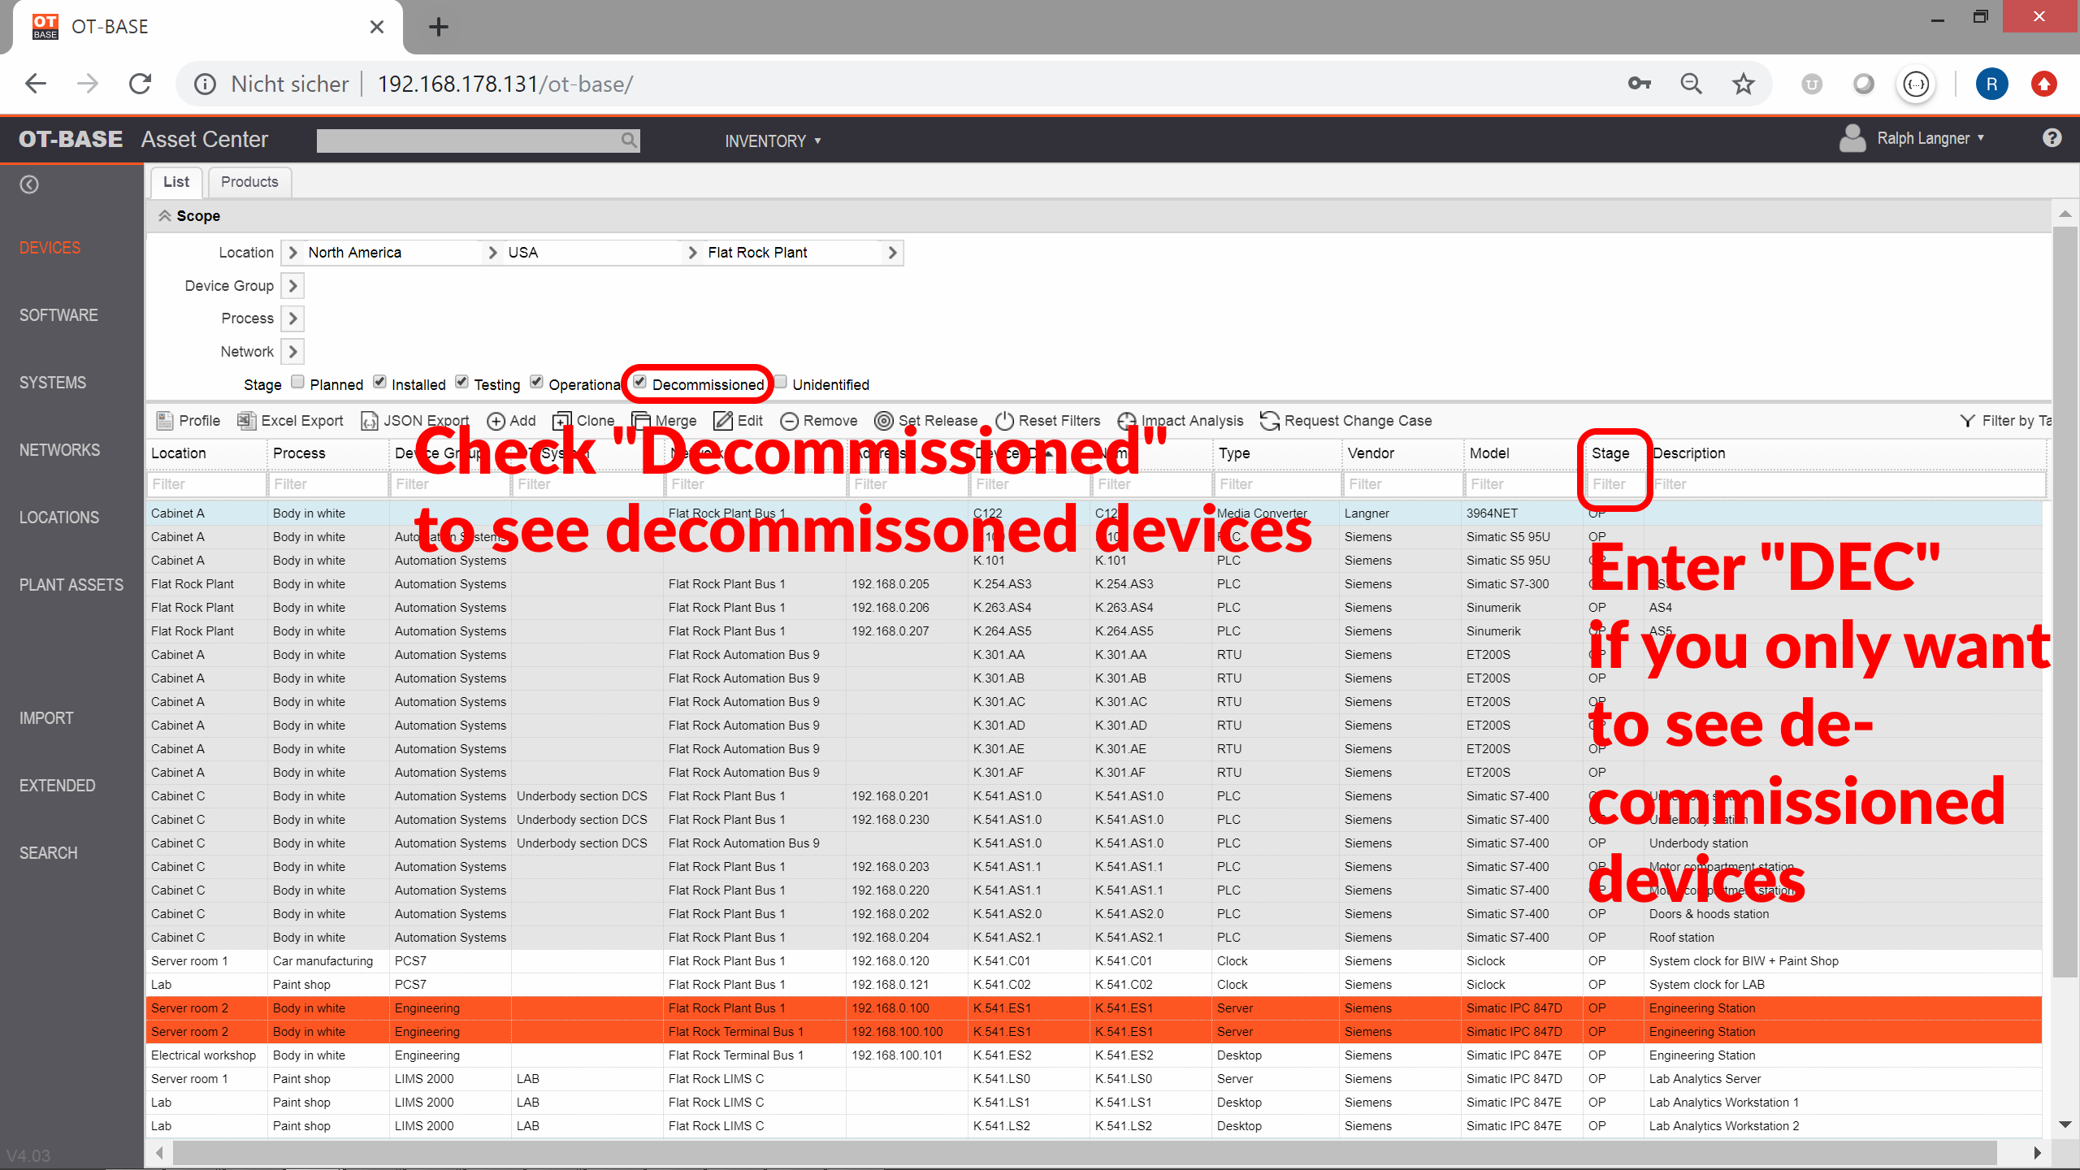Expand the USA location chevron
2080x1170 pixels.
tap(492, 253)
